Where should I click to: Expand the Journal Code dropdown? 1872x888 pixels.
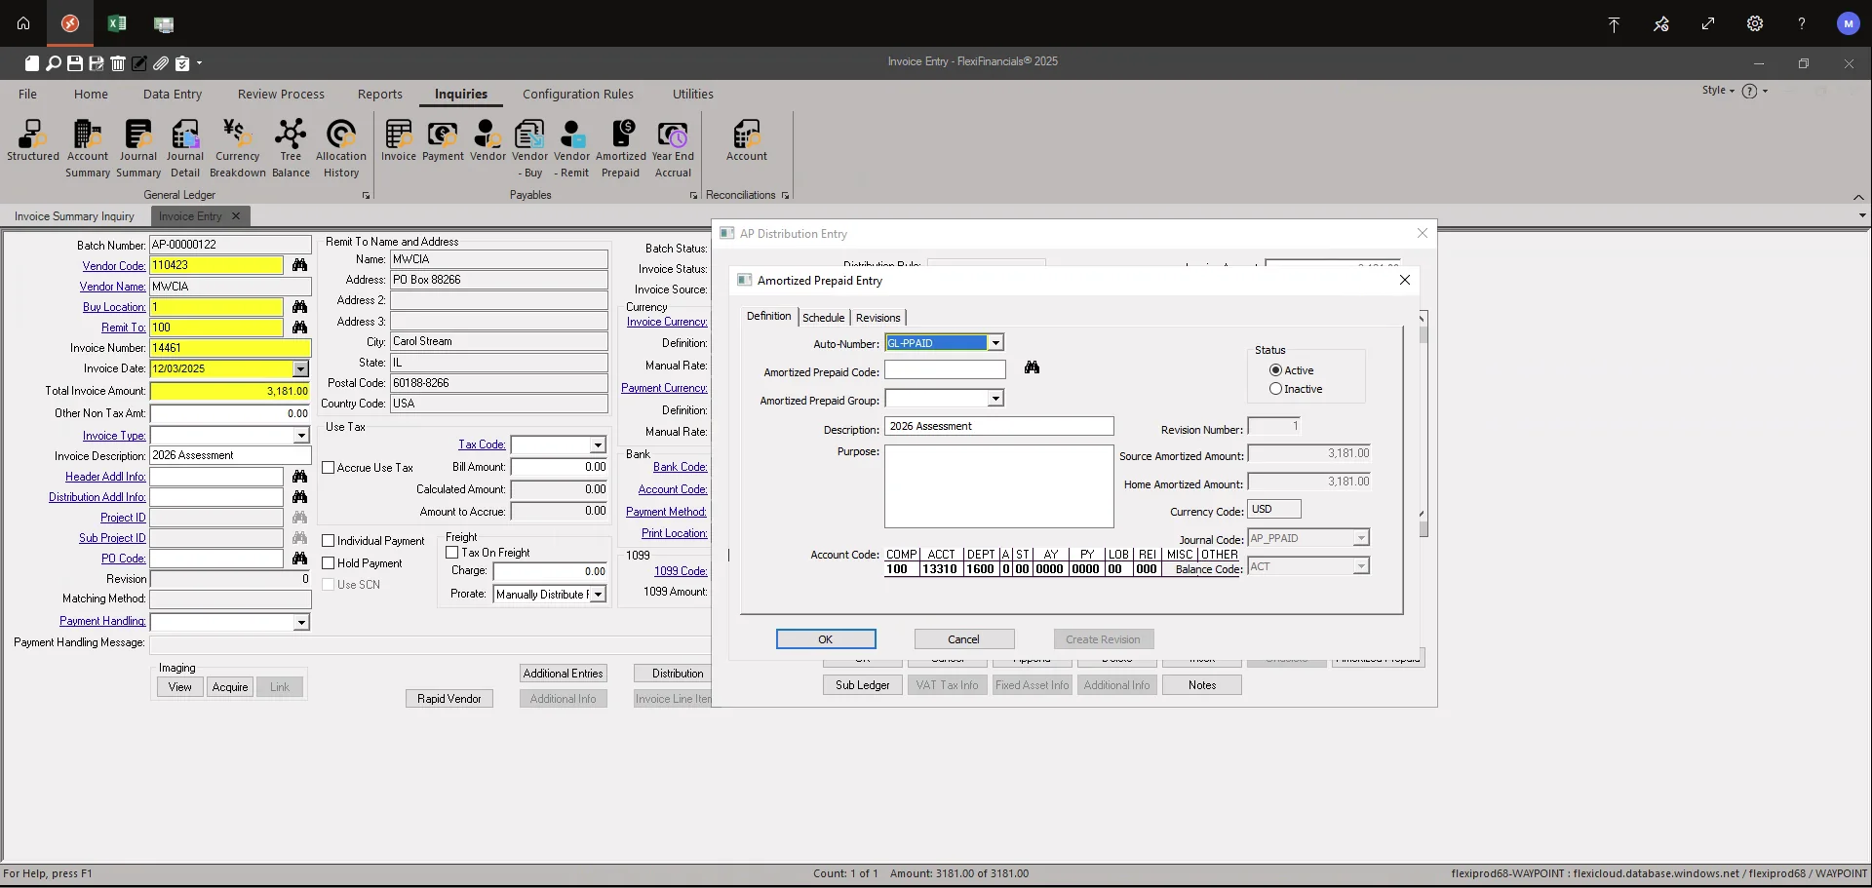[1359, 537]
